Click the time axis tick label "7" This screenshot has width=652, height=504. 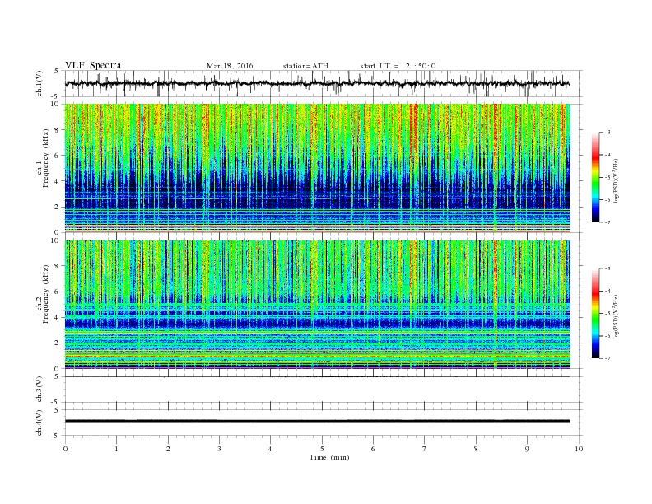coord(425,449)
